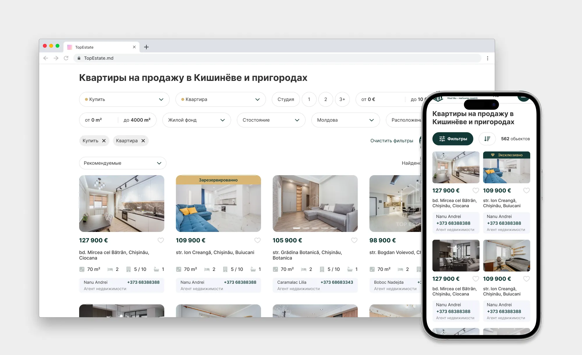Click Очистить фильтры link
The width and height of the screenshot is (582, 355).
[x=392, y=141]
